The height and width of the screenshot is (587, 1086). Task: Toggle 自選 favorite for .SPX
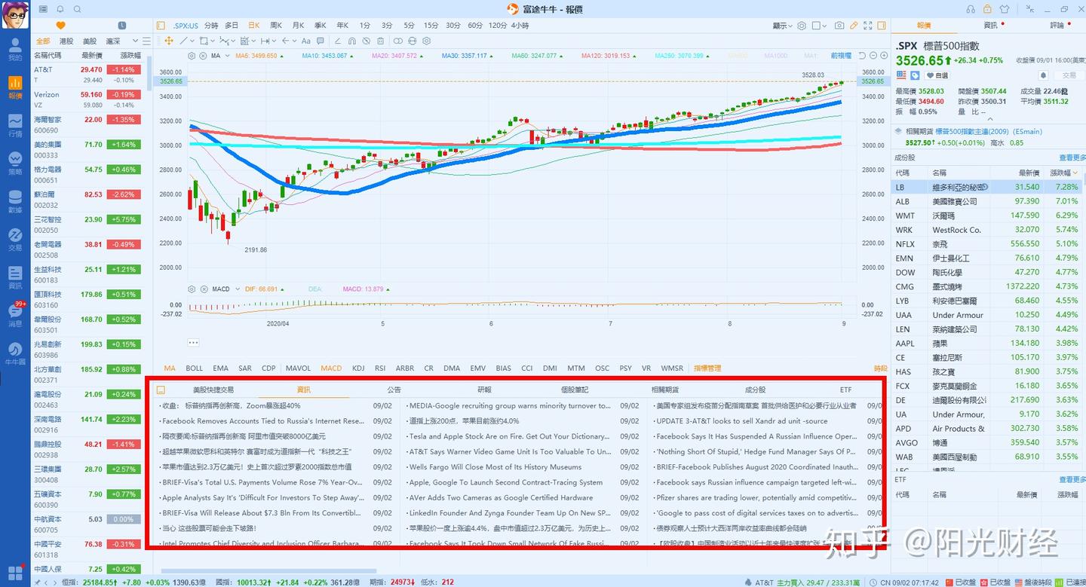tap(937, 75)
